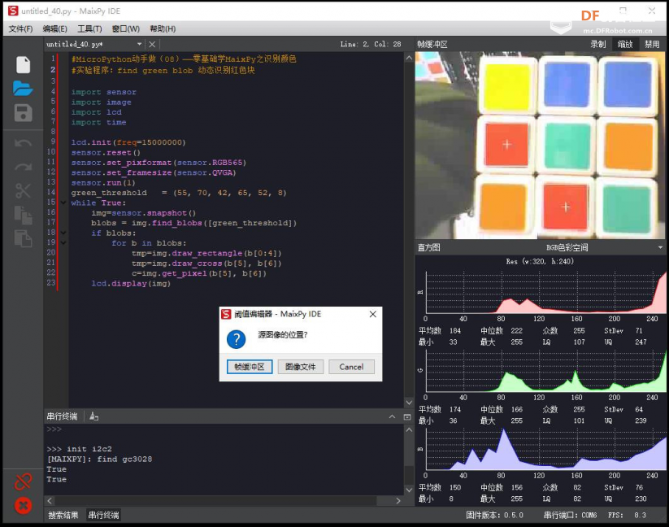The image size is (669, 527).
Task: Collapse the while True code block
Action: pos(63,203)
